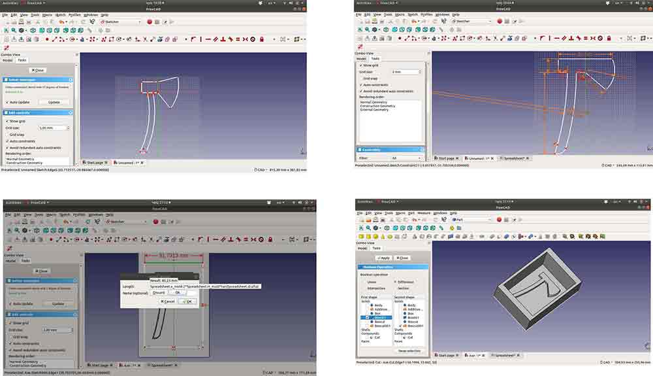Apply Vertical constraint in Solver messages window
Viewport: 653px width, 376px height.
point(200,39)
